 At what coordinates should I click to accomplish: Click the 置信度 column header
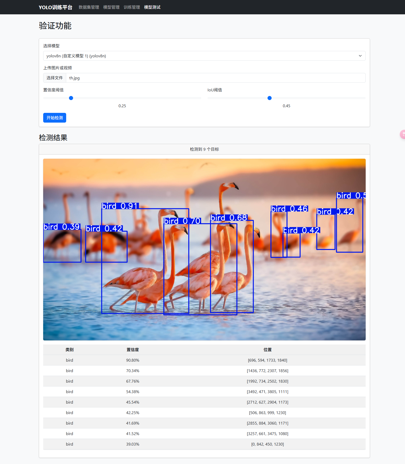133,350
